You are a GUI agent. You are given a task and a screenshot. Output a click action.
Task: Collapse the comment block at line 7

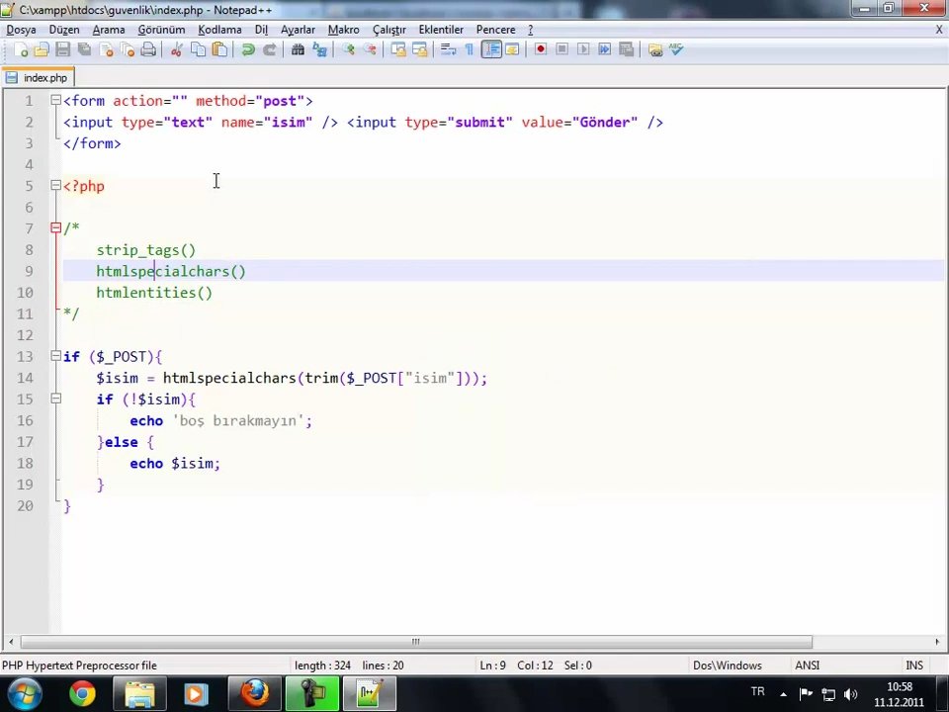[55, 227]
